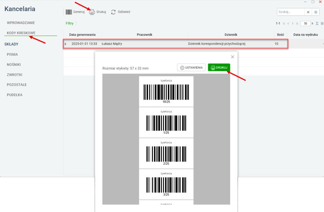Select the Dziennik korespondencji przychodzącej cell
The height and width of the screenshot is (212, 324).
click(216, 44)
